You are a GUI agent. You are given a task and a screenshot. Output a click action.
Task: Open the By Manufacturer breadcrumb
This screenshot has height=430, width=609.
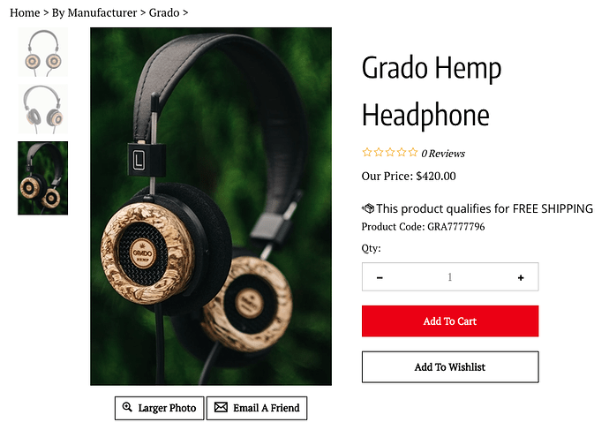(x=94, y=13)
